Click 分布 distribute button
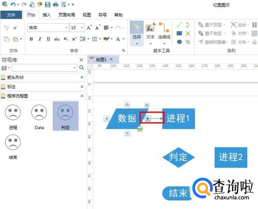258x209 pixels. click(240, 42)
